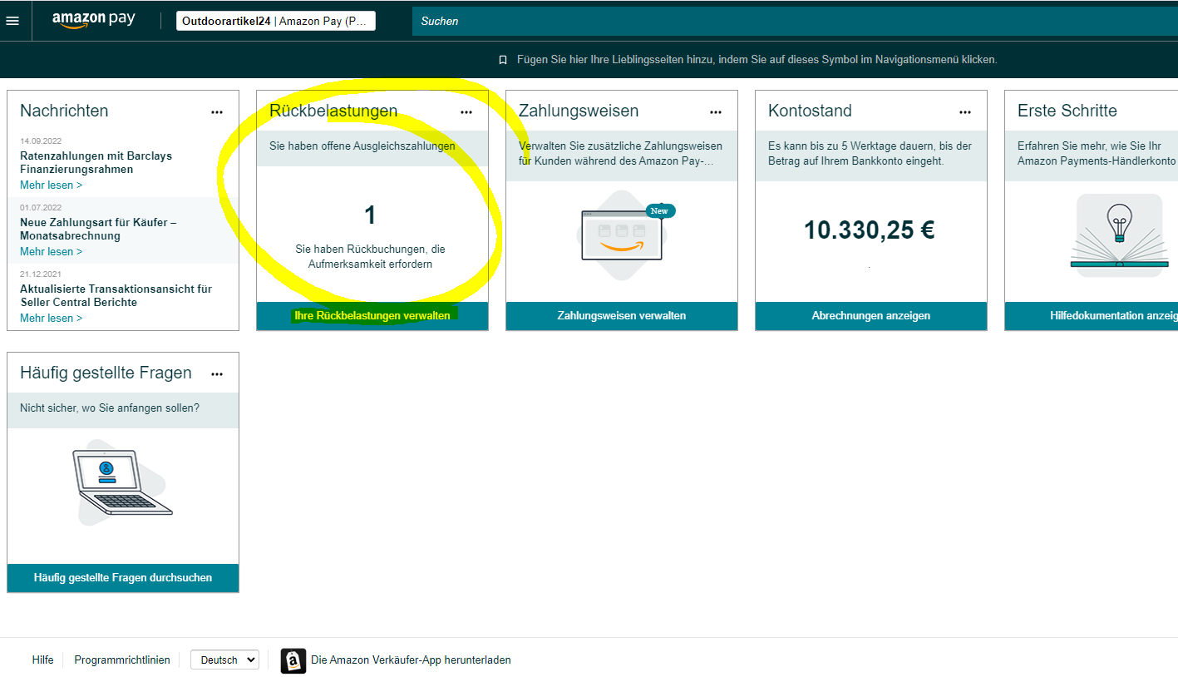Click the Zahlungsweisen card title

point(579,111)
